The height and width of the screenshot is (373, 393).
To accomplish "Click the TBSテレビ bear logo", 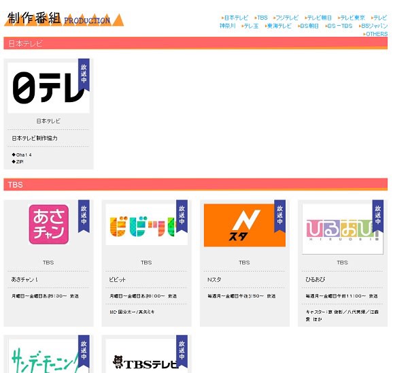I will 146,356.
